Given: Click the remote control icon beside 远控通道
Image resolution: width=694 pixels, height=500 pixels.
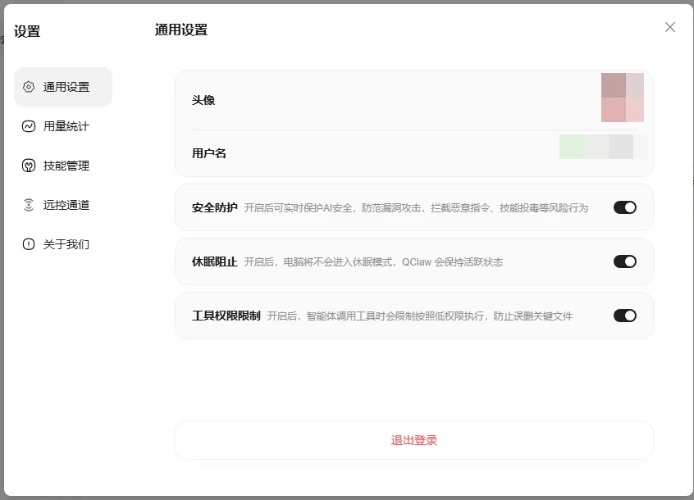Looking at the screenshot, I should 28,204.
